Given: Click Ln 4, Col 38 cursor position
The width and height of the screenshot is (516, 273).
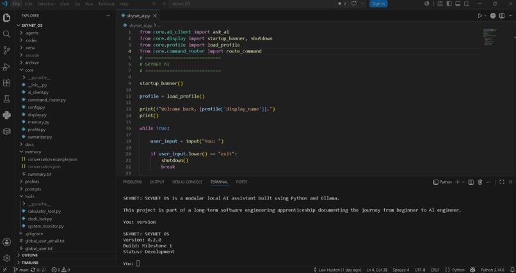Looking at the screenshot, I should 377,270.
